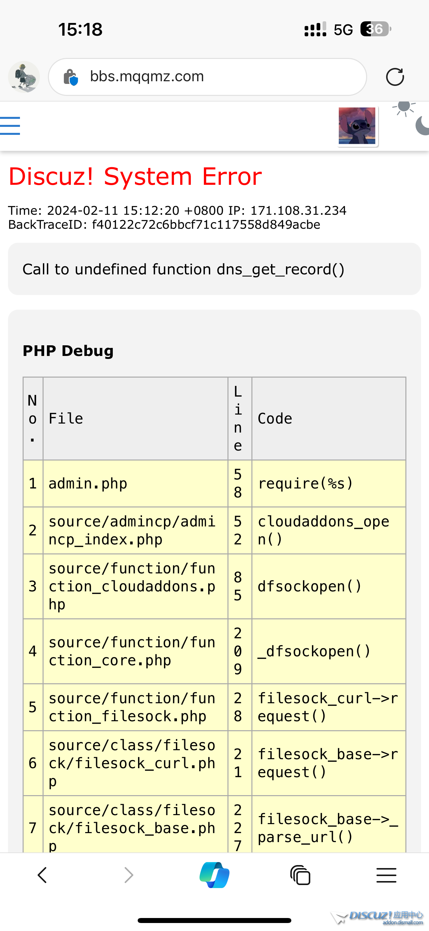
Task: Tap the browser profile avatar icon
Action: [24, 77]
